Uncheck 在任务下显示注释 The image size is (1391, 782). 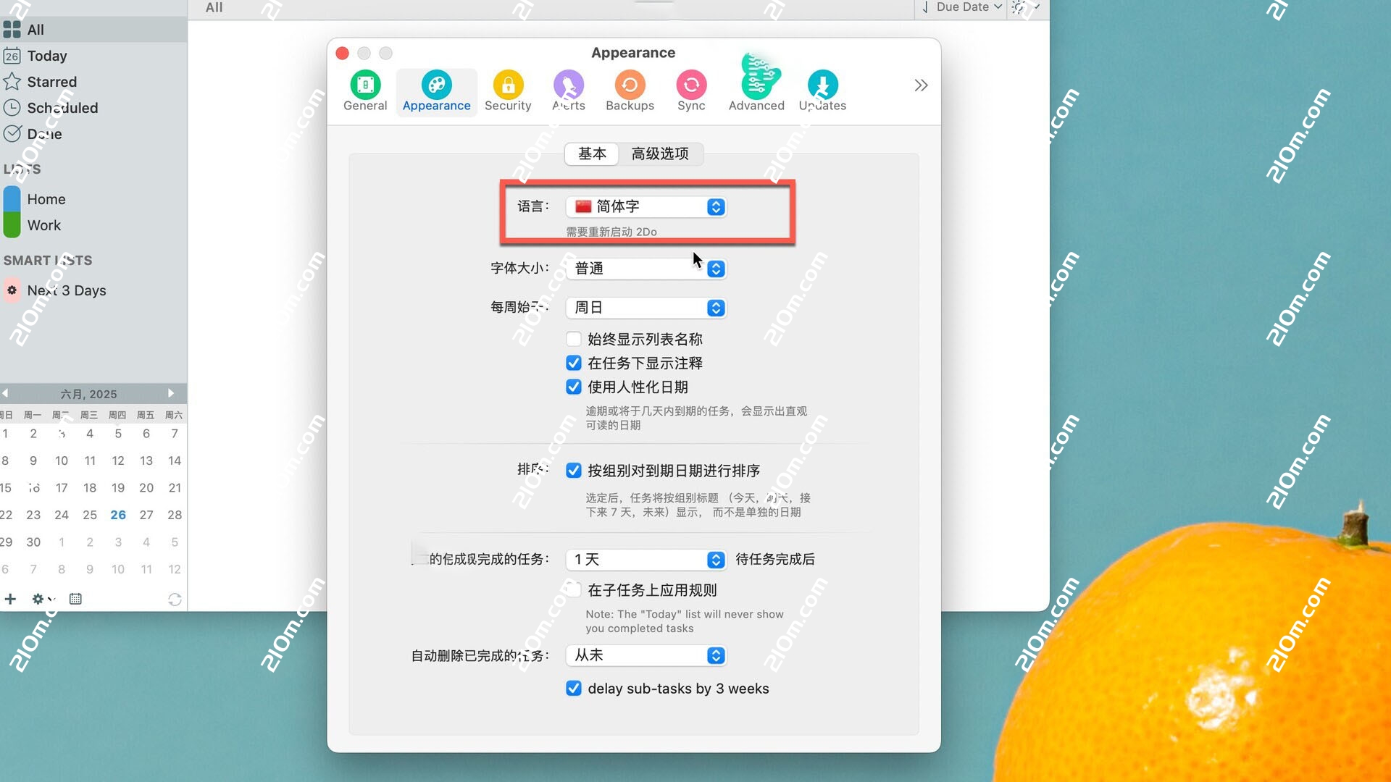point(573,363)
